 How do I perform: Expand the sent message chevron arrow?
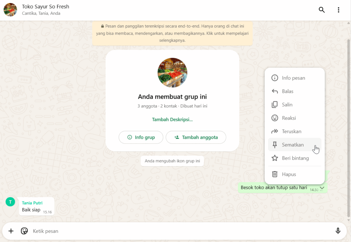(322, 189)
